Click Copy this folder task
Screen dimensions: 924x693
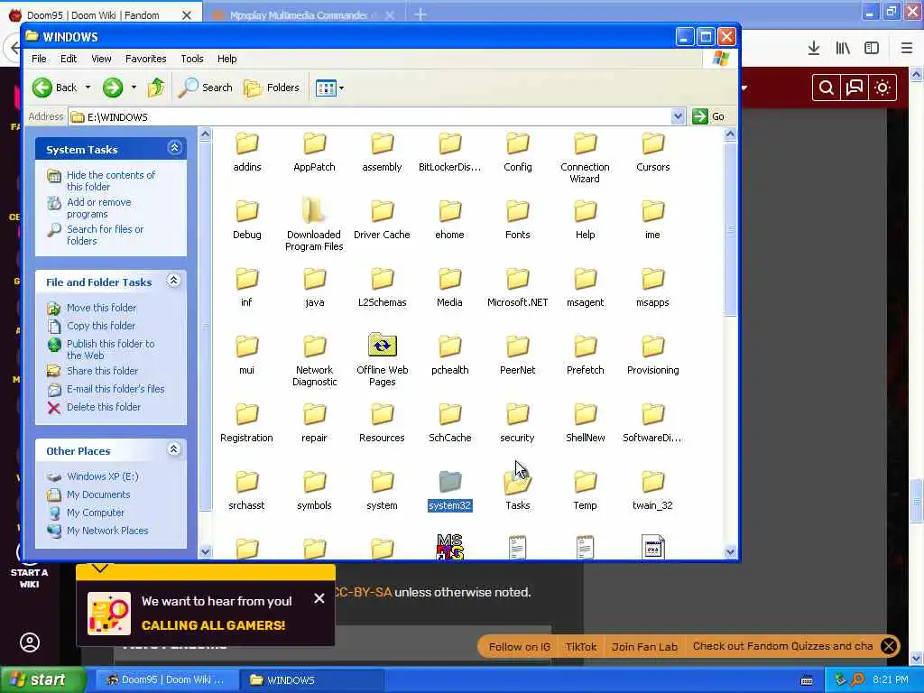pos(101,325)
